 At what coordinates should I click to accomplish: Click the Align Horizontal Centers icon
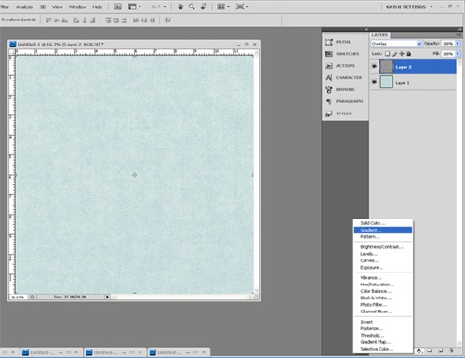point(85,20)
